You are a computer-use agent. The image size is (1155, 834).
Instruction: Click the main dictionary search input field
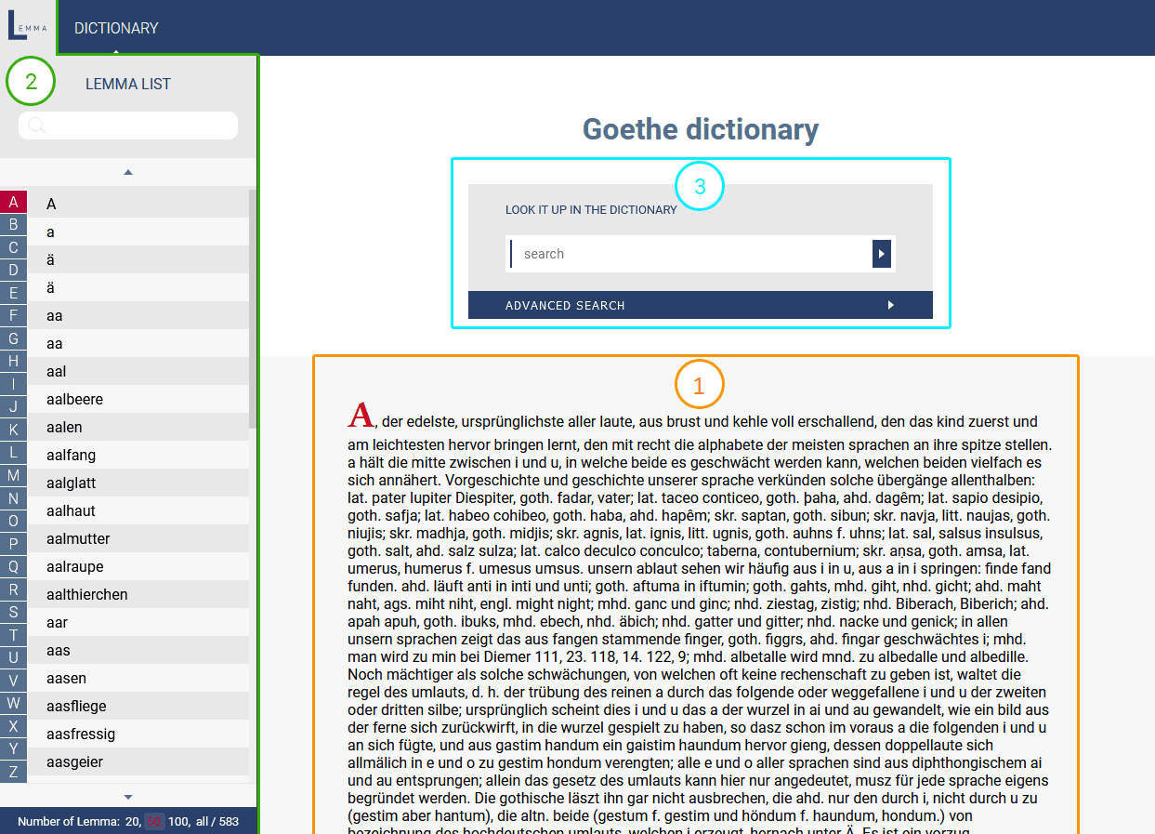point(688,253)
